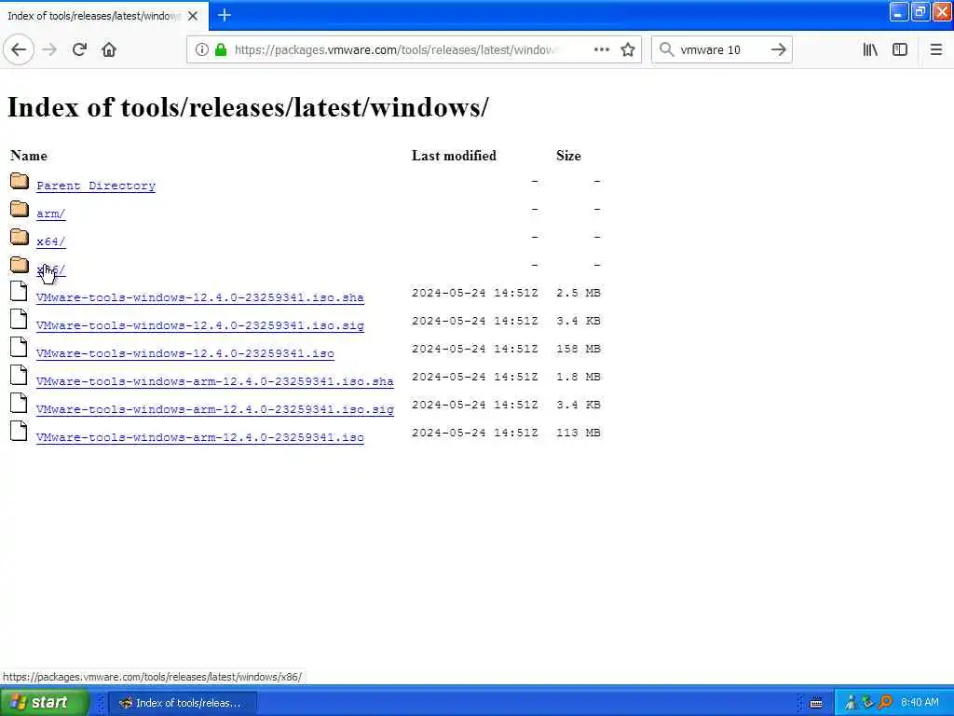Download VMware-tools-windows-arm-12.4.0-23259341.iso.sig
Screen dimensions: 954x716
coord(215,410)
